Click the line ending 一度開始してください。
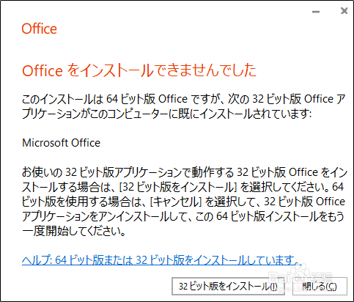The image size is (354, 302). 74,231
